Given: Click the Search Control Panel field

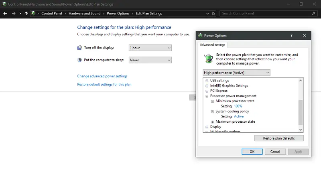Looking at the screenshot, I should 265,13.
